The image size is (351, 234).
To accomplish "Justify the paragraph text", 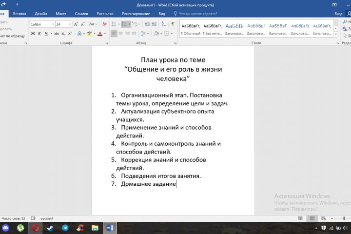I will 134,34.
